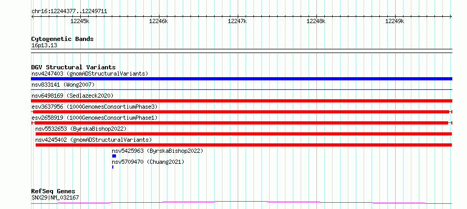Open the esv2658919 (1000GenomesConsortiumPhase1) label
The width and height of the screenshot is (467, 209).
[94, 118]
